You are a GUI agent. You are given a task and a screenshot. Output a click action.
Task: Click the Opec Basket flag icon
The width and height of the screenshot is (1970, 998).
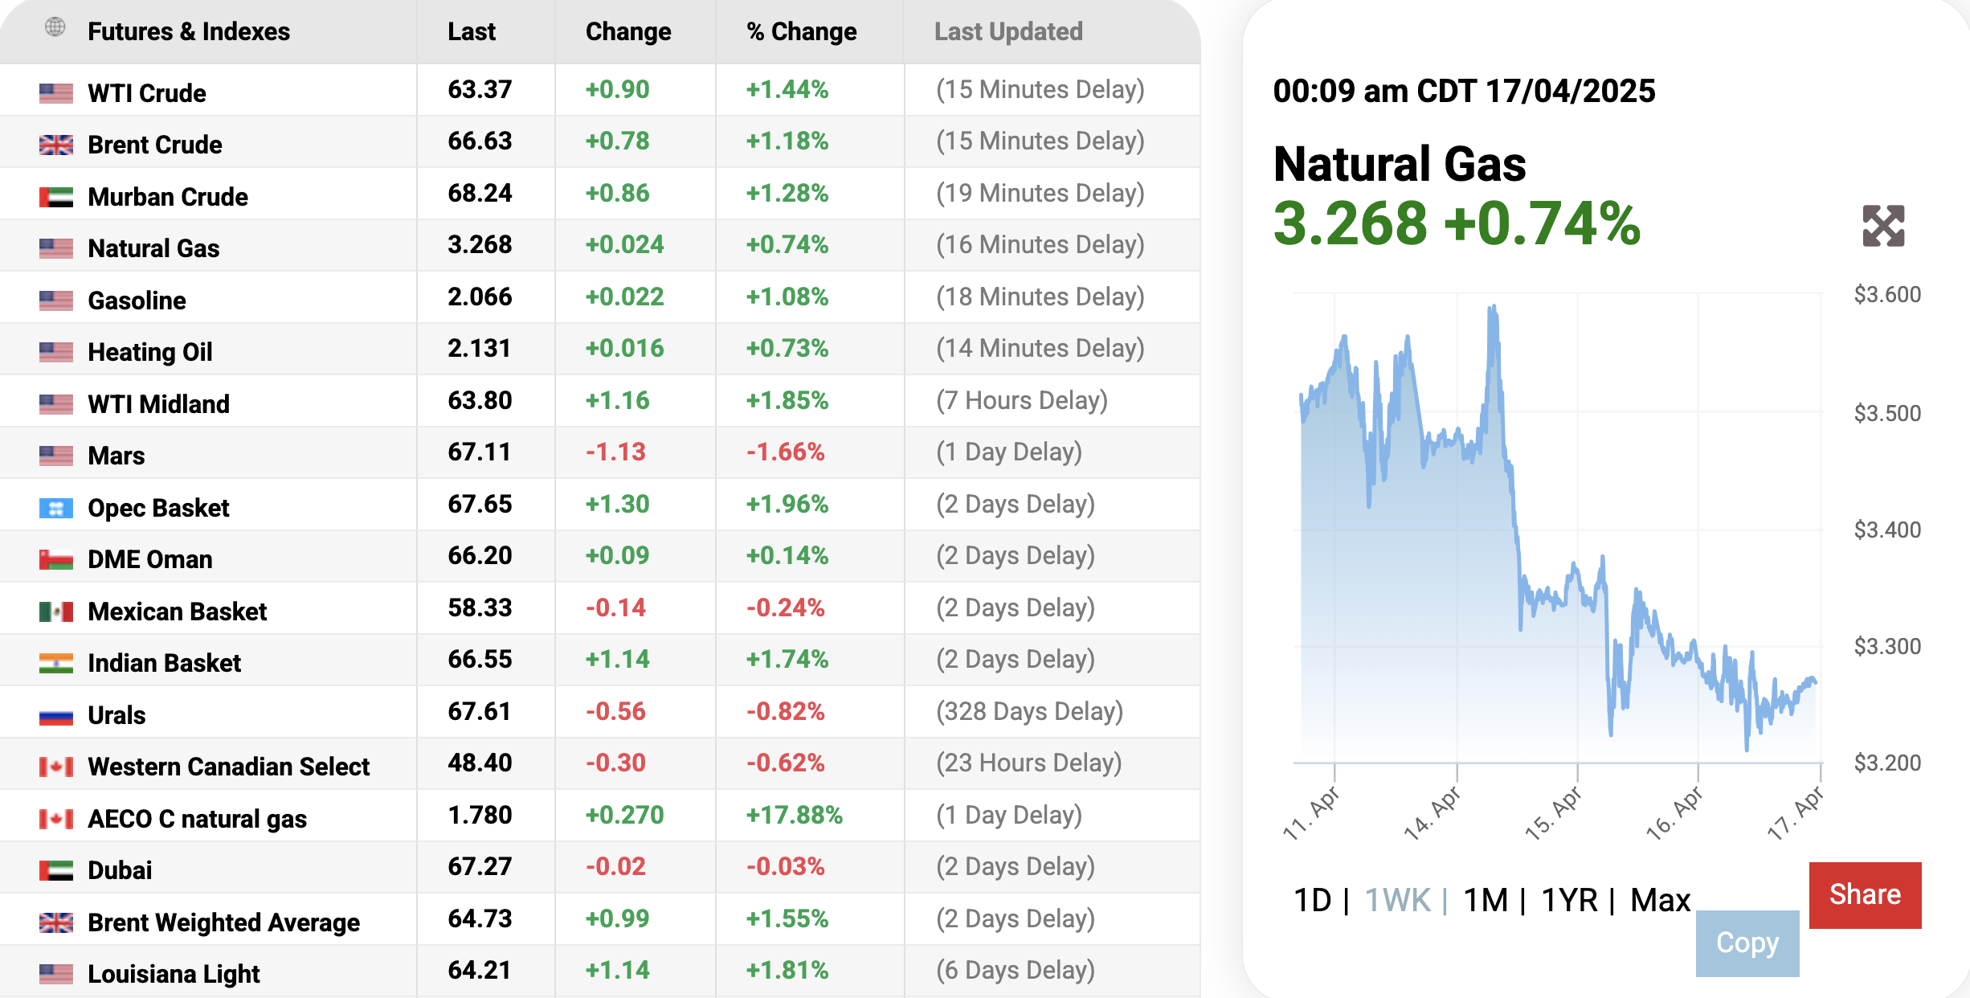56,508
